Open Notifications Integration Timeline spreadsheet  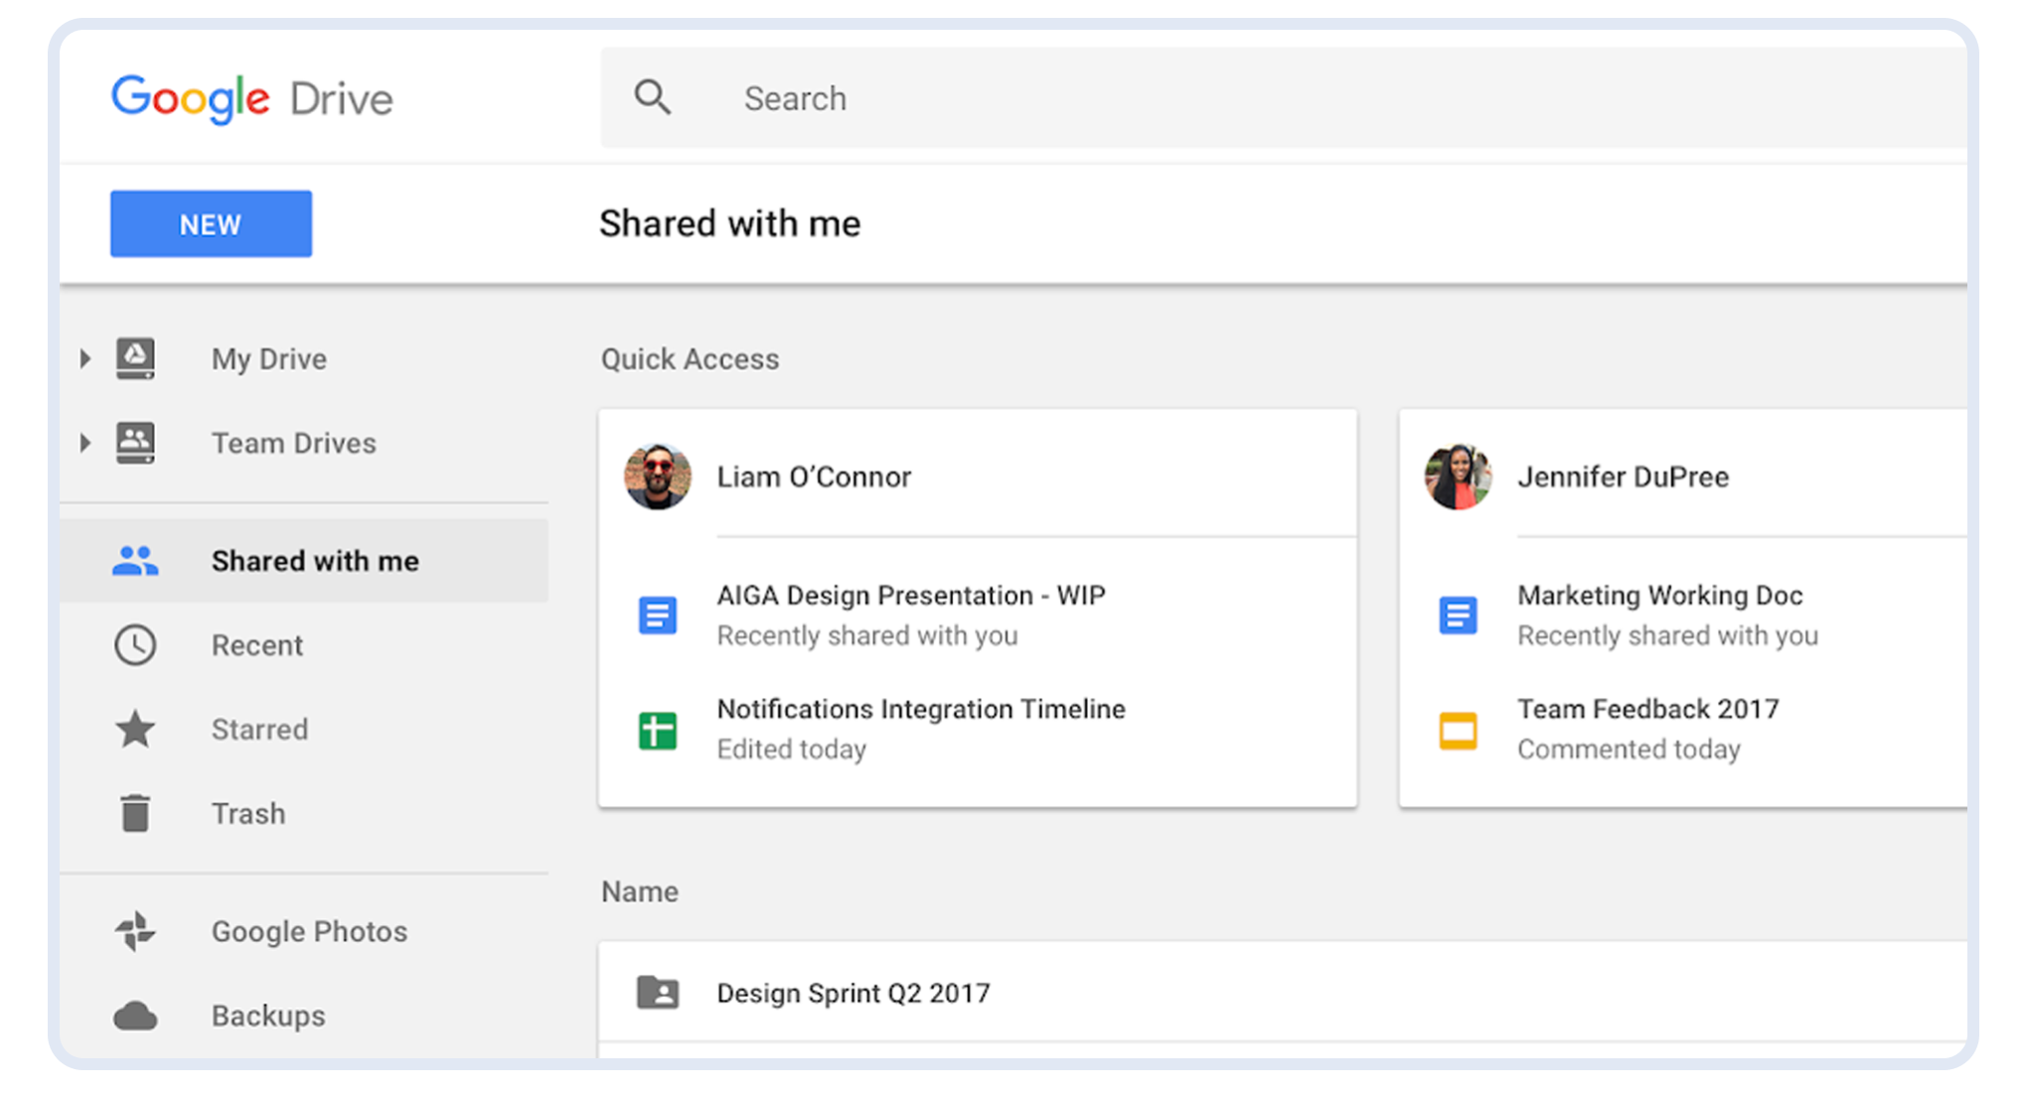(x=920, y=709)
